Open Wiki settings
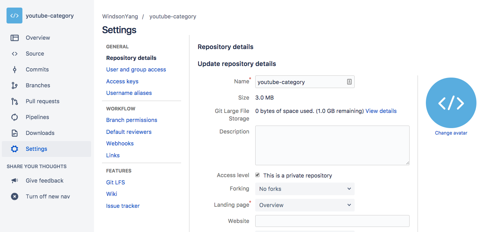Viewport: 479px width, 232px height. click(112, 194)
